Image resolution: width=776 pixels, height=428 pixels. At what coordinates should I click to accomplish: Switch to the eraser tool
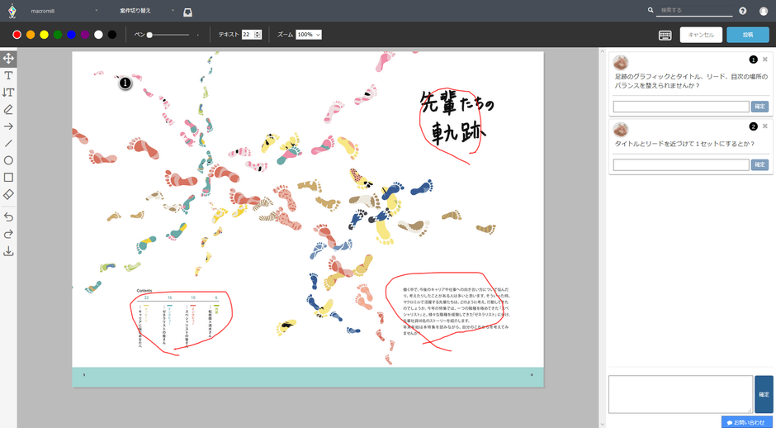click(x=8, y=194)
